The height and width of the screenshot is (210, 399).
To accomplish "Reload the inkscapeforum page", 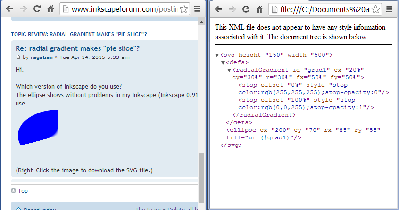I will 36,9.
